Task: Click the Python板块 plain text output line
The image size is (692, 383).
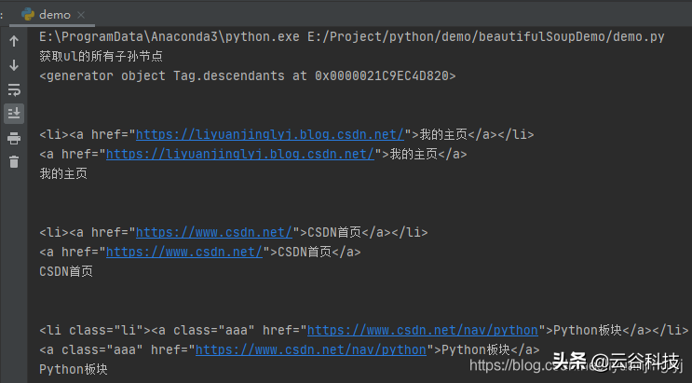Action: coord(74,369)
